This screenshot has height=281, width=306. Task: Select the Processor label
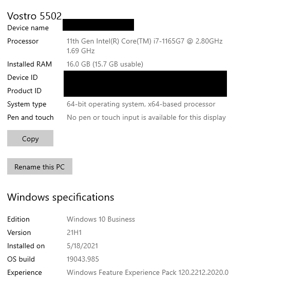coord(23,41)
